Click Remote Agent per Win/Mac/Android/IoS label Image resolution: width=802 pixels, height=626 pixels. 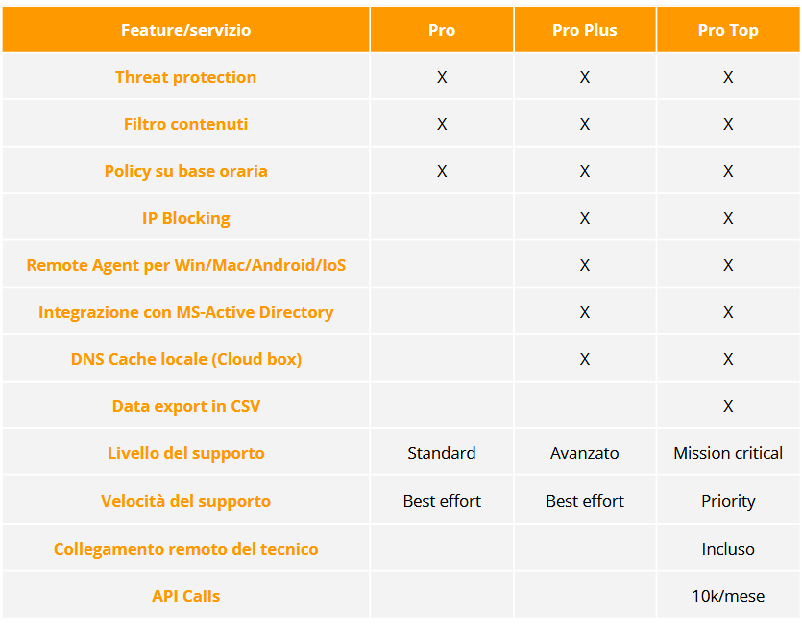pos(185,265)
